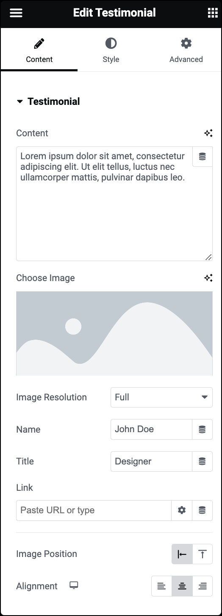Image resolution: width=222 pixels, height=616 pixels.
Task: Open dynamic tags for Content textarea
Action: [203, 157]
